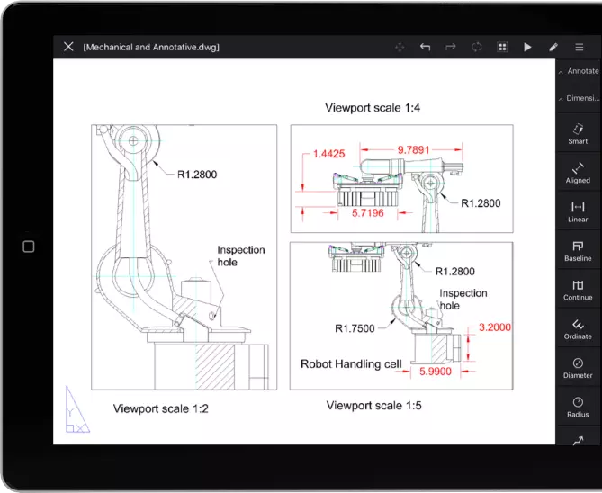Image resolution: width=602 pixels, height=493 pixels.
Task: Select R1.2800 label in the 1:5 viewport
Action: click(455, 272)
